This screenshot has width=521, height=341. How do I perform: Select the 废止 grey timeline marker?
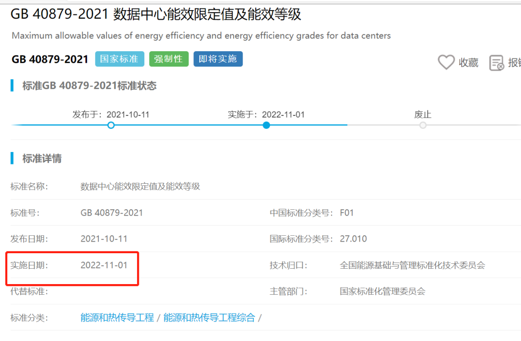pyautogui.click(x=423, y=125)
